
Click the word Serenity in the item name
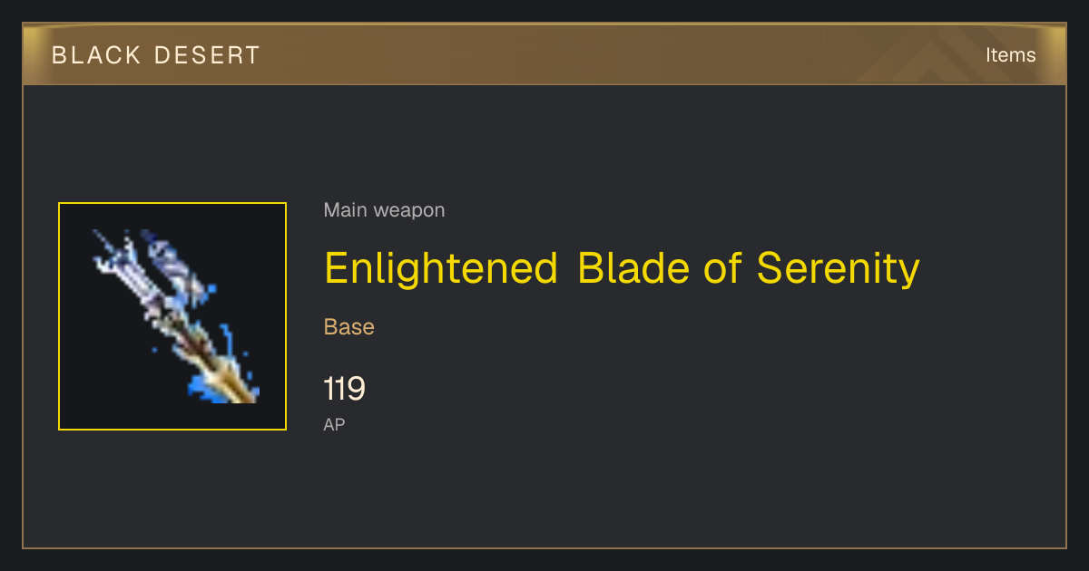[839, 269]
